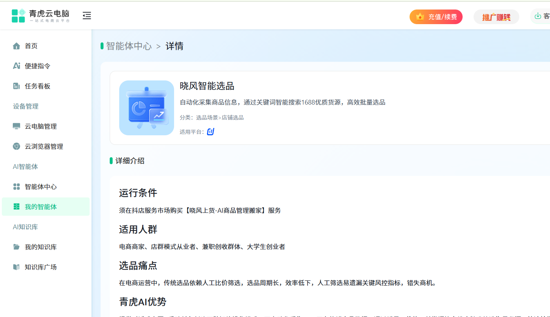The height and width of the screenshot is (317, 550).
Task: Click the 晓风智能选品 title
Action: [x=207, y=86]
